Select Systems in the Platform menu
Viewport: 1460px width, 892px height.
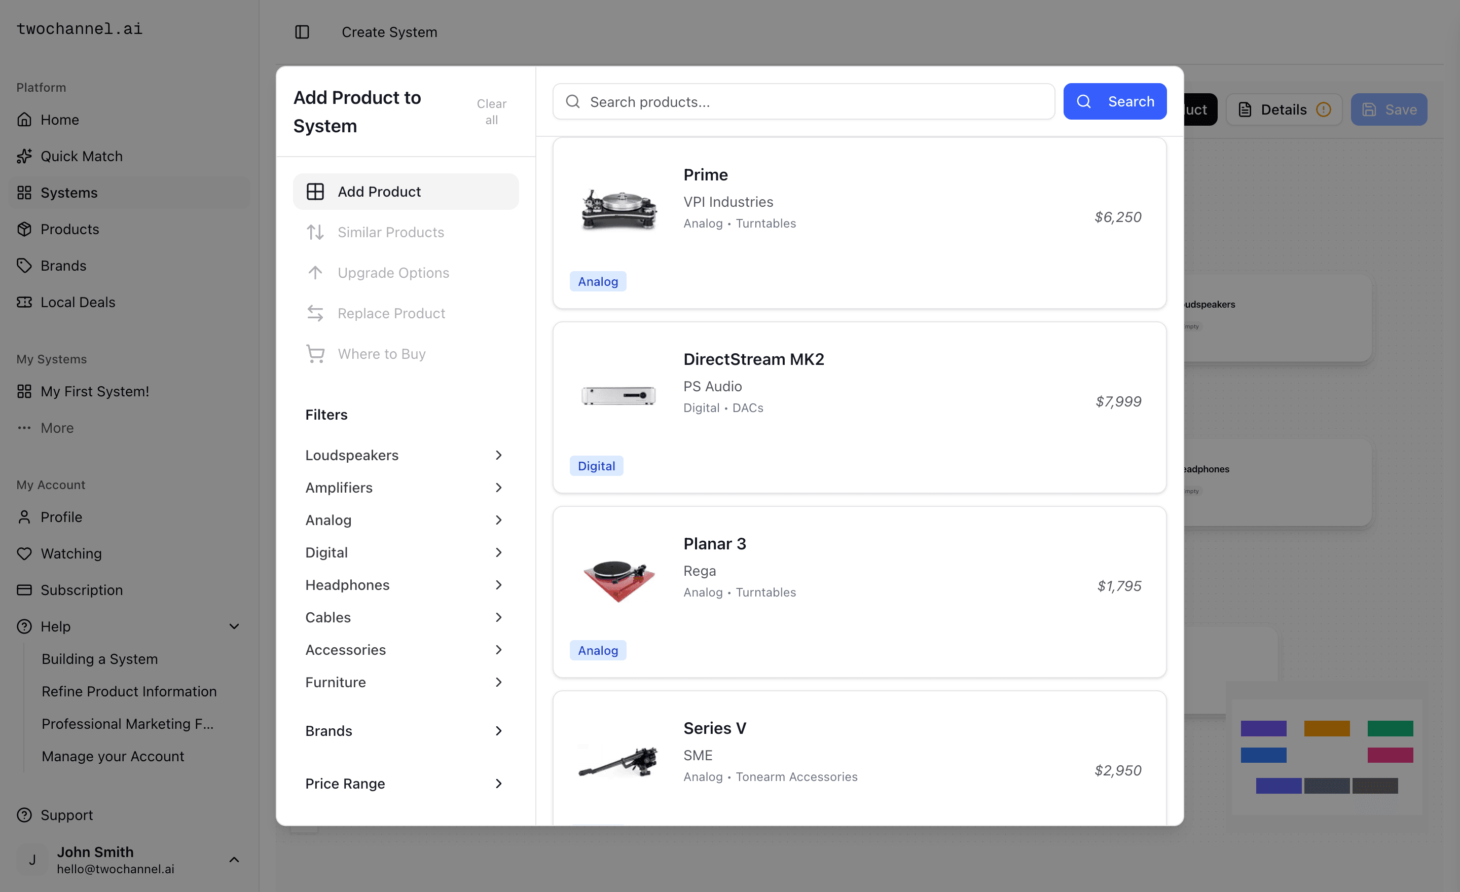tap(69, 193)
